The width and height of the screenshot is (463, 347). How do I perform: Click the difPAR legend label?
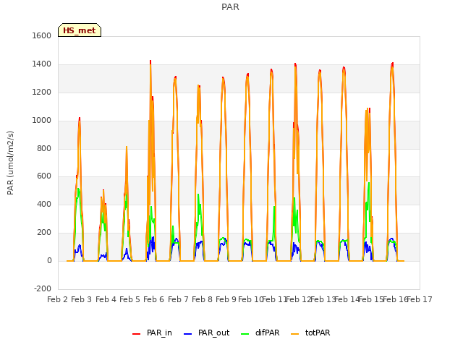[267, 333]
